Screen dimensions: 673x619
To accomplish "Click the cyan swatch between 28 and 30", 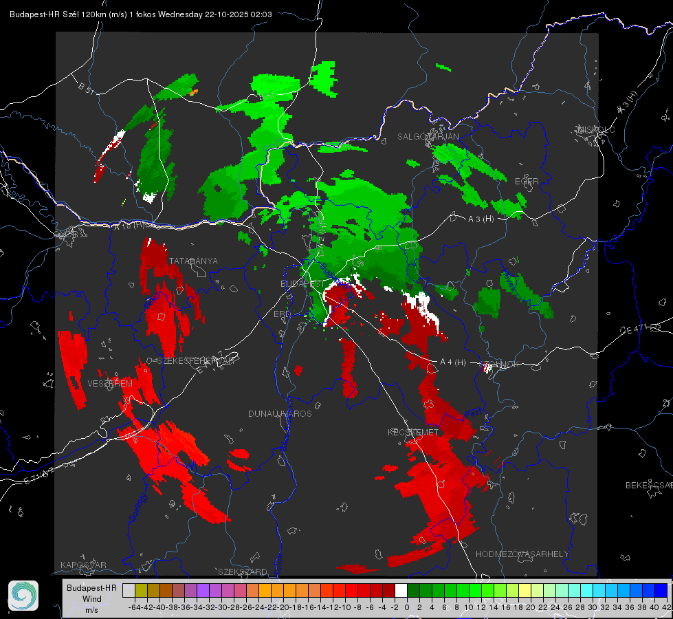I will tap(587, 591).
